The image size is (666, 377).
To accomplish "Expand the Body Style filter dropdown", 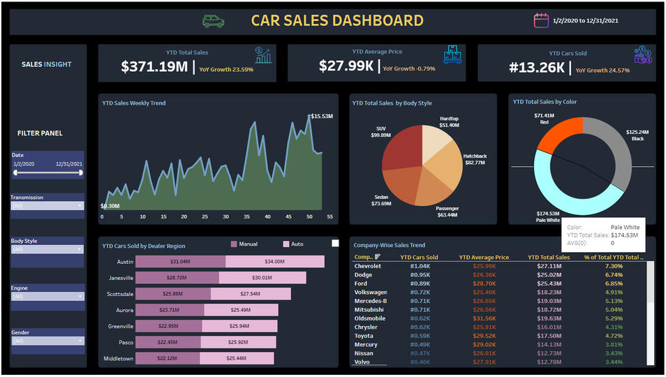I will (x=47, y=249).
